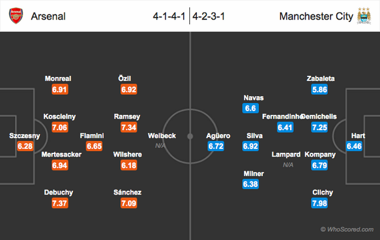This screenshot has width=380, height=240.
Task: Click Demichelis's 7.25 rating badge
Action: pos(319,127)
